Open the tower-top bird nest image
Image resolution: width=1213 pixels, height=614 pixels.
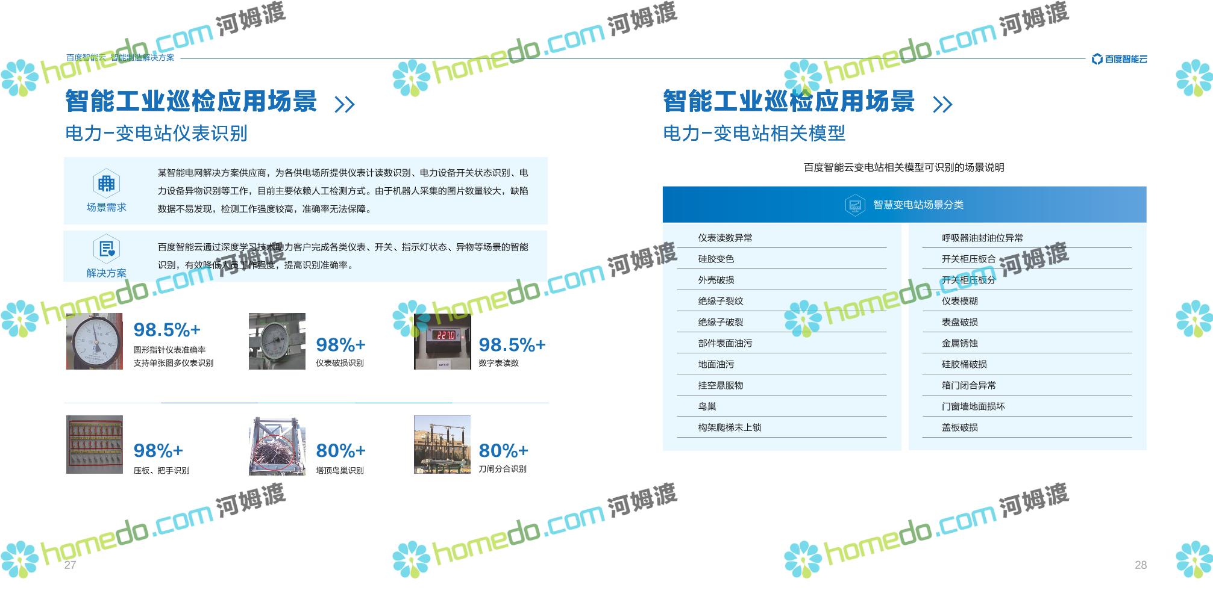point(277,445)
